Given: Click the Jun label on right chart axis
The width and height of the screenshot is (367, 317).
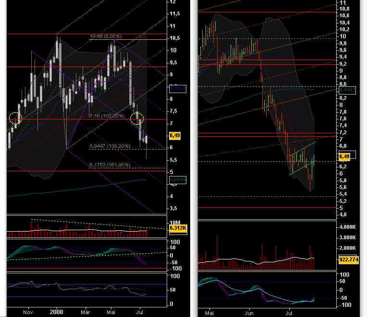Looking at the screenshot, I should (249, 313).
